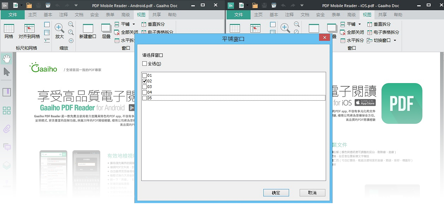This screenshot has width=444, height=207.
Task: Click print icon in iOS.pdf title bar
Action: point(274,5)
